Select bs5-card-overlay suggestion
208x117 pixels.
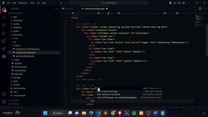129,91
